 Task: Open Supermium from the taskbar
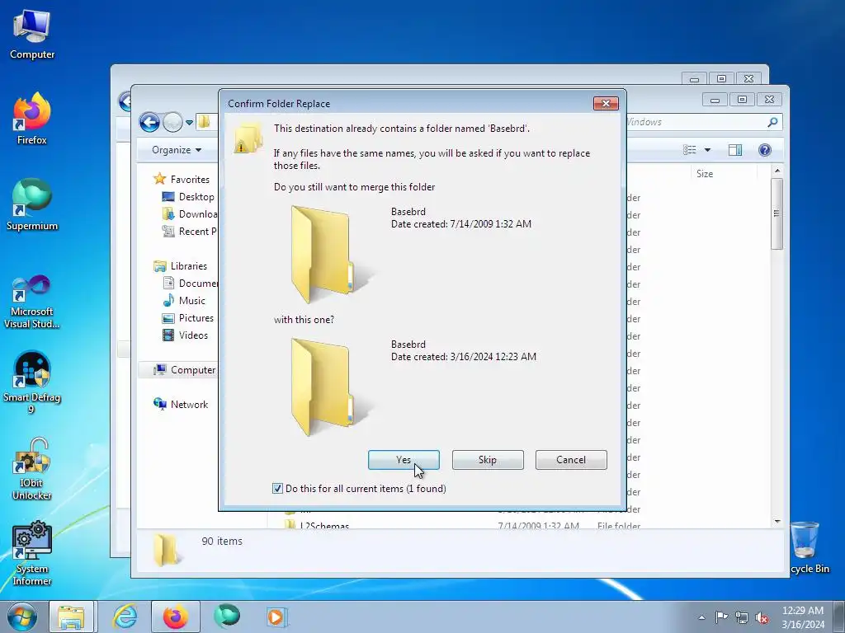click(227, 617)
